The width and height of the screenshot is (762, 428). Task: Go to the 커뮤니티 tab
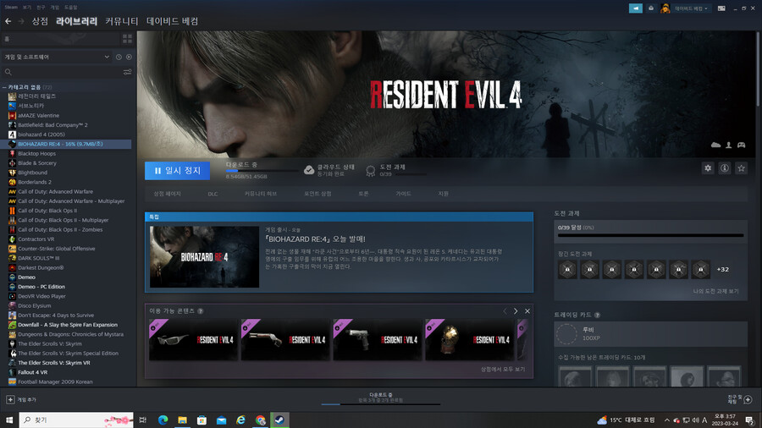point(121,21)
